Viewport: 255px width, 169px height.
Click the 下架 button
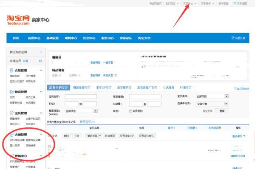(76, 136)
